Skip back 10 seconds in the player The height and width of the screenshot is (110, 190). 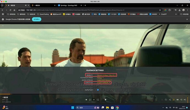coord(90,100)
